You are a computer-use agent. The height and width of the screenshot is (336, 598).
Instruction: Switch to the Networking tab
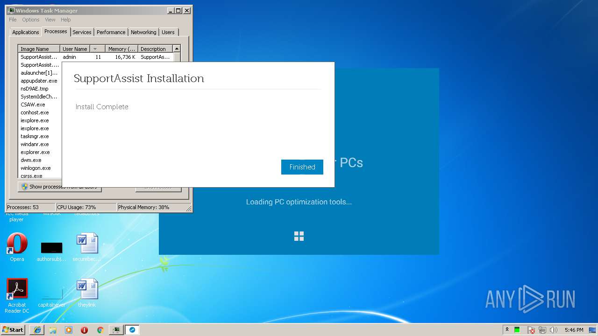click(x=143, y=32)
